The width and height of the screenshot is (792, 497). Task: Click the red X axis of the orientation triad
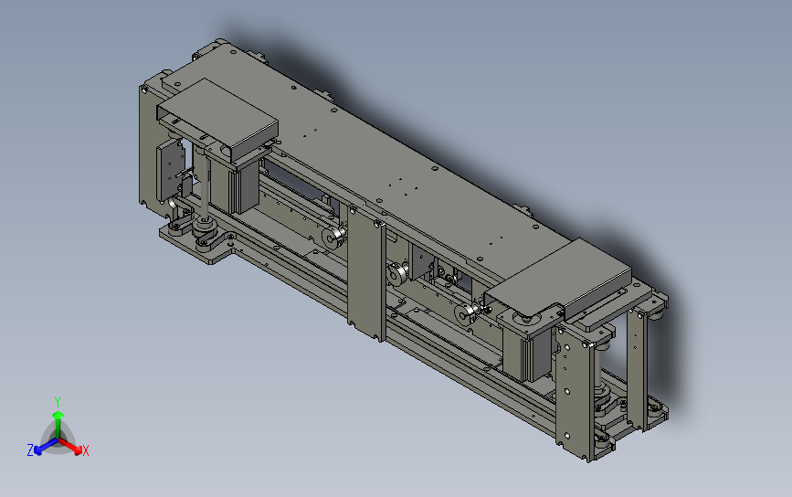point(72,446)
